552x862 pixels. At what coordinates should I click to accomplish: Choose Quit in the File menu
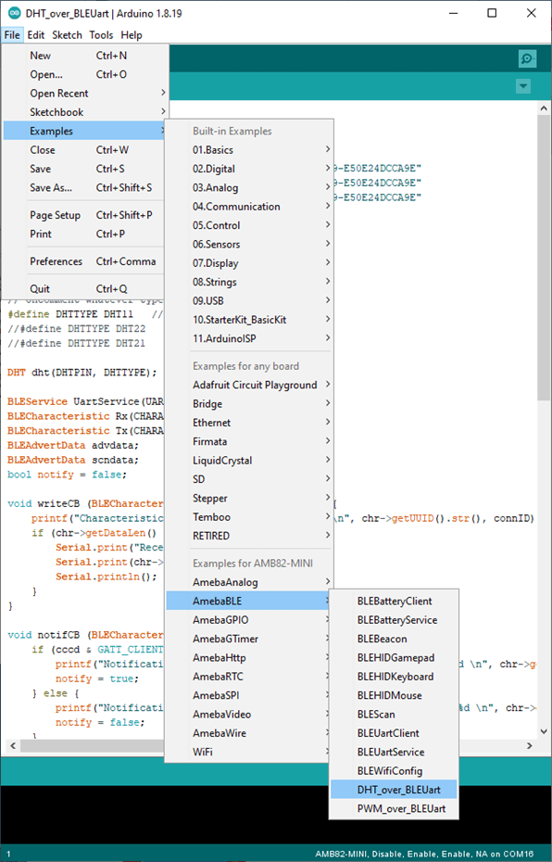[x=83, y=288]
